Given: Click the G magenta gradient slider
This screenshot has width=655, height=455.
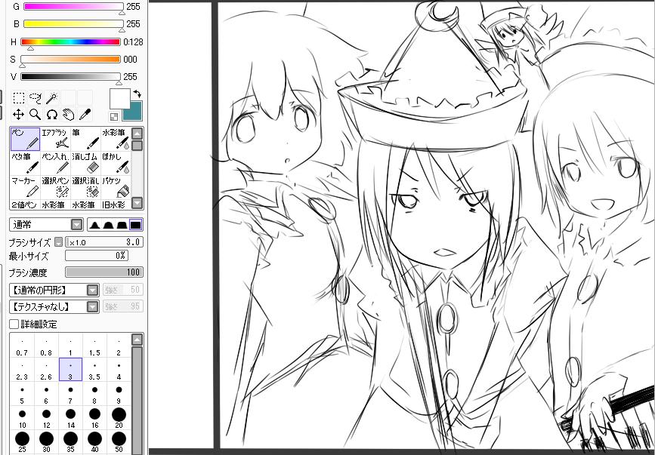Looking at the screenshot, I should [73, 7].
